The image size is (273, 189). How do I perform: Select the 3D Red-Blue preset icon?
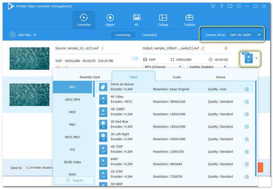103,124
